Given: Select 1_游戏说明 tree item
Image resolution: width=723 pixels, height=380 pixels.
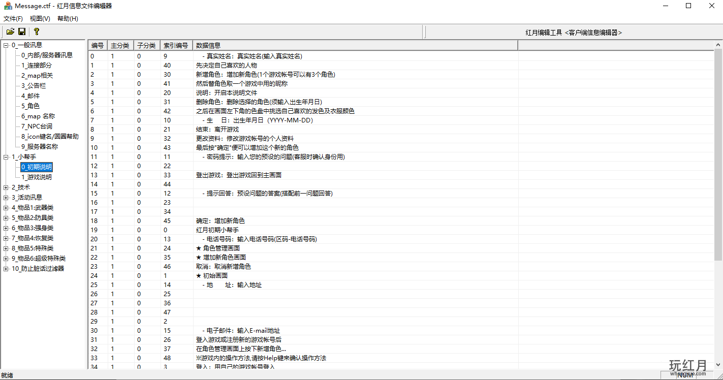Looking at the screenshot, I should click(x=36, y=177).
